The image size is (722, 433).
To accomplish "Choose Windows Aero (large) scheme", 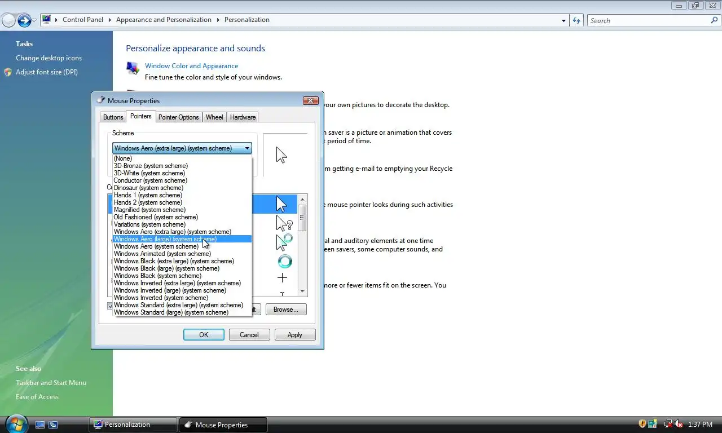I will (182, 239).
